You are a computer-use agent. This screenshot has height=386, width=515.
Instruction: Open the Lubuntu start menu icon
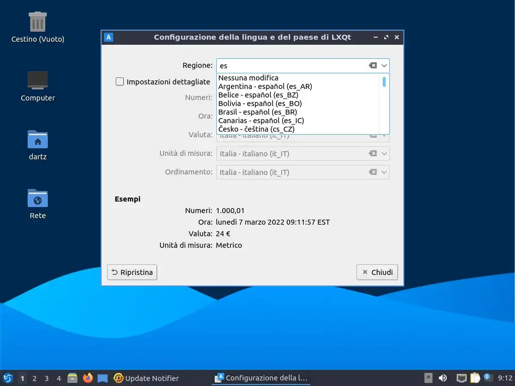(8, 378)
